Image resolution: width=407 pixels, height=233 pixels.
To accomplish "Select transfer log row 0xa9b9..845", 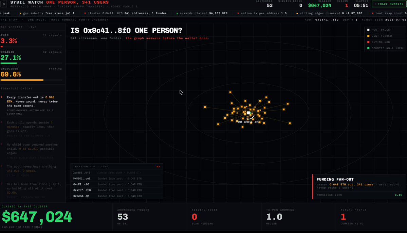I will click(x=117, y=173).
